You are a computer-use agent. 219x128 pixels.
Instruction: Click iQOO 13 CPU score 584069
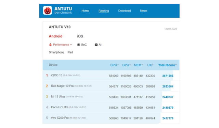click(114, 76)
